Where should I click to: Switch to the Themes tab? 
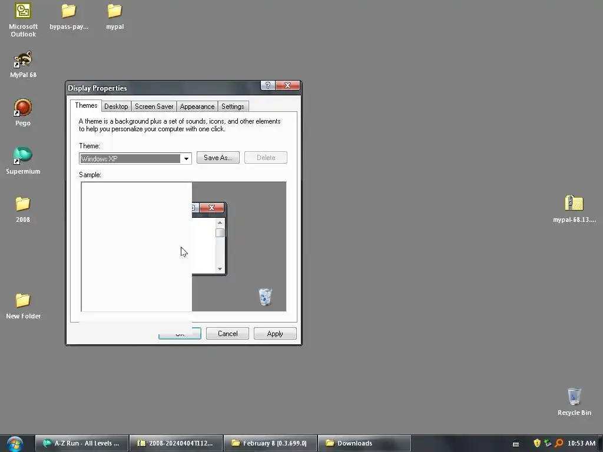86,106
